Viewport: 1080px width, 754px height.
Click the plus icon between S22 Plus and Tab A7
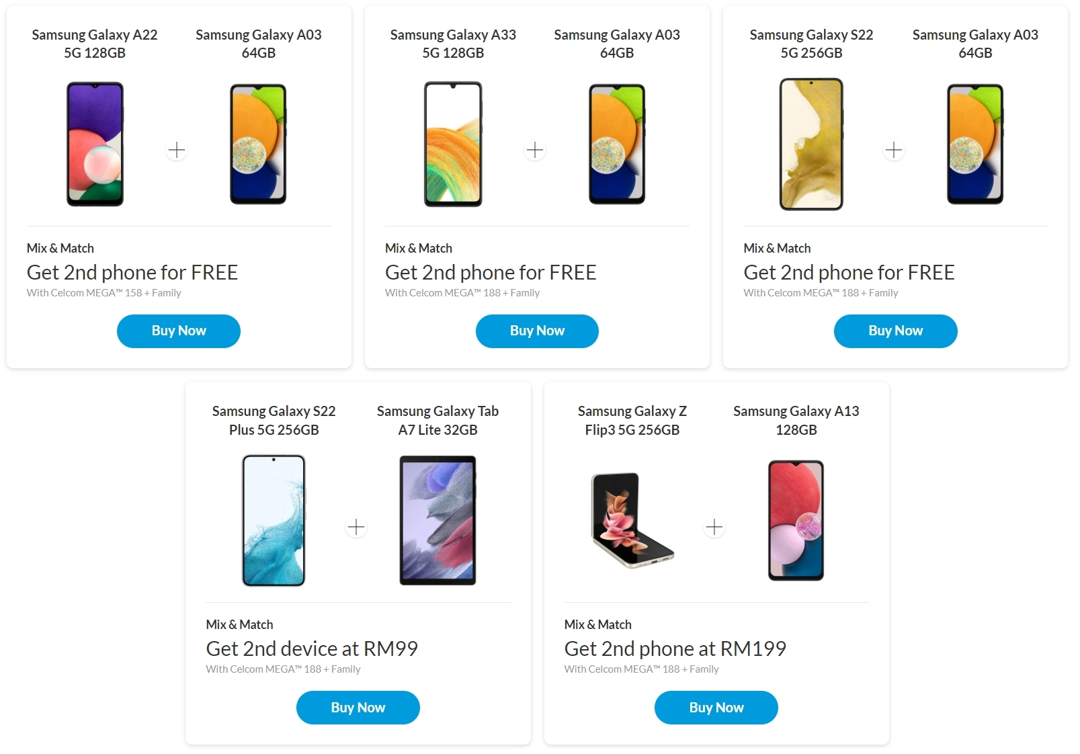point(357,527)
